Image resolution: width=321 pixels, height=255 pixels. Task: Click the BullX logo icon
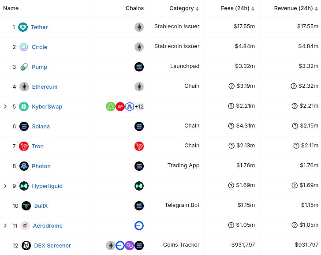point(26,206)
